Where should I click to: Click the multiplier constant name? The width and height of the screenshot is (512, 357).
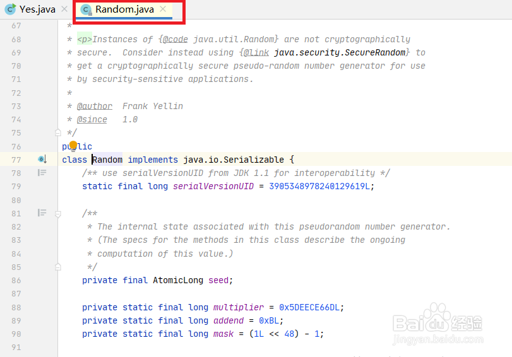pos(239,307)
